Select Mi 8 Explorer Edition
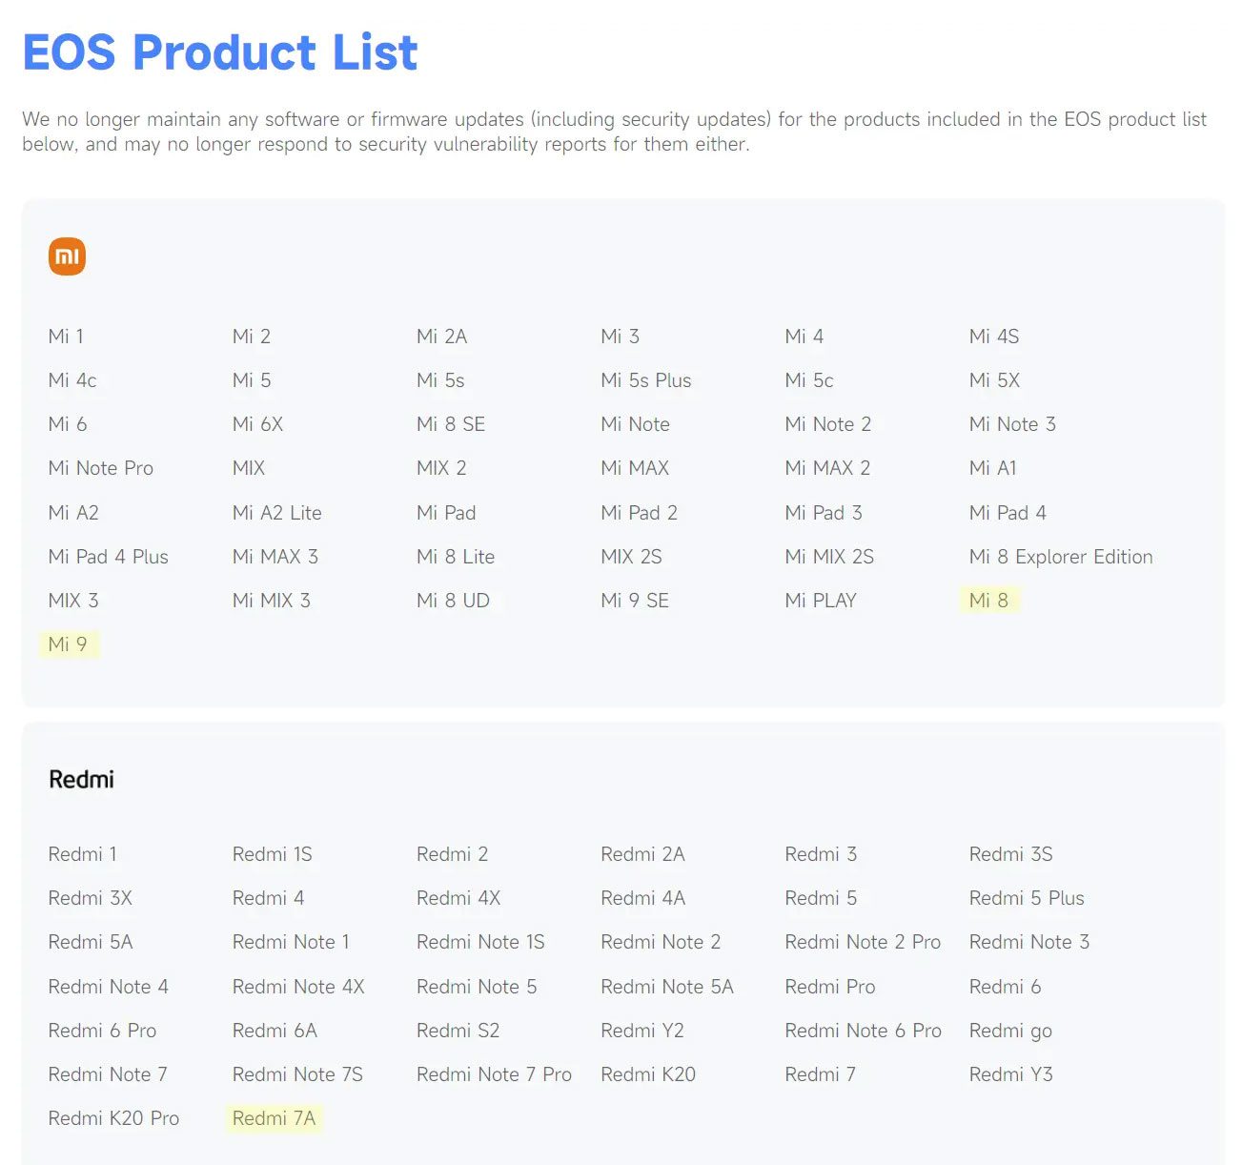 (x=1060, y=557)
